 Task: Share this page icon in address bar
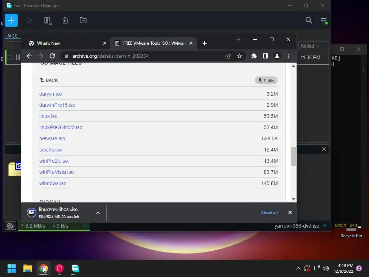(x=228, y=56)
